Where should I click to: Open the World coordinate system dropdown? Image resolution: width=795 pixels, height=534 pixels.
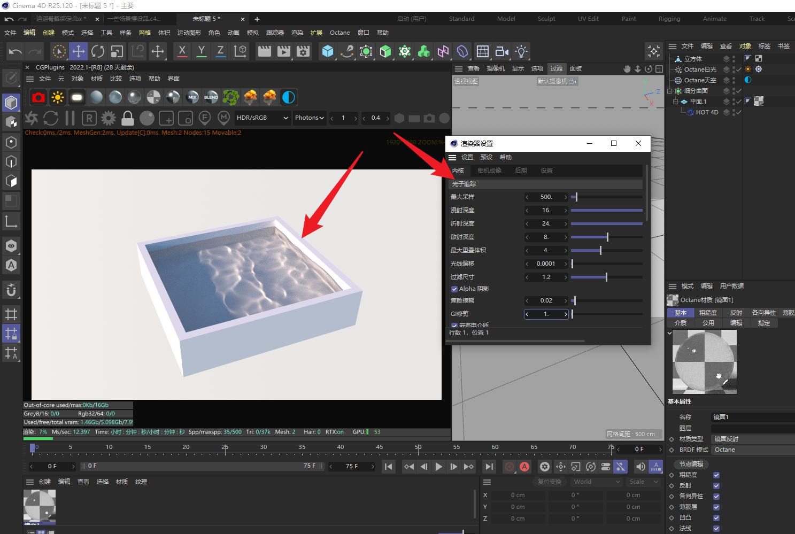[597, 482]
